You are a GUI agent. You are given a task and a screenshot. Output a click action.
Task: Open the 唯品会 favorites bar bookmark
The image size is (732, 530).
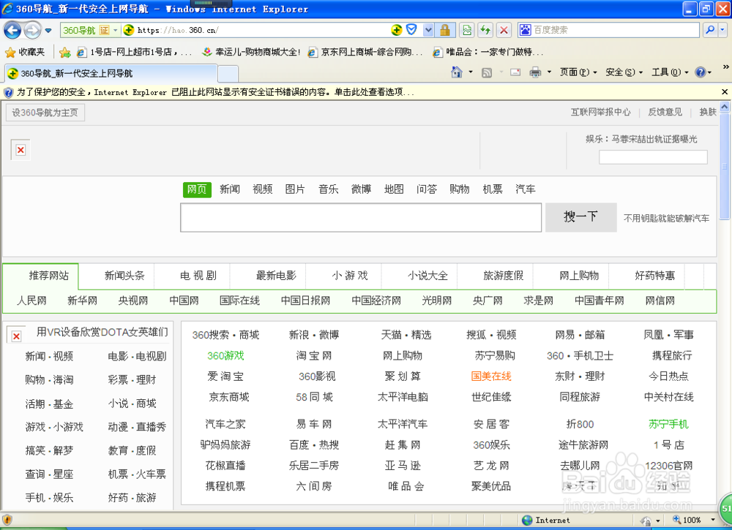click(488, 52)
